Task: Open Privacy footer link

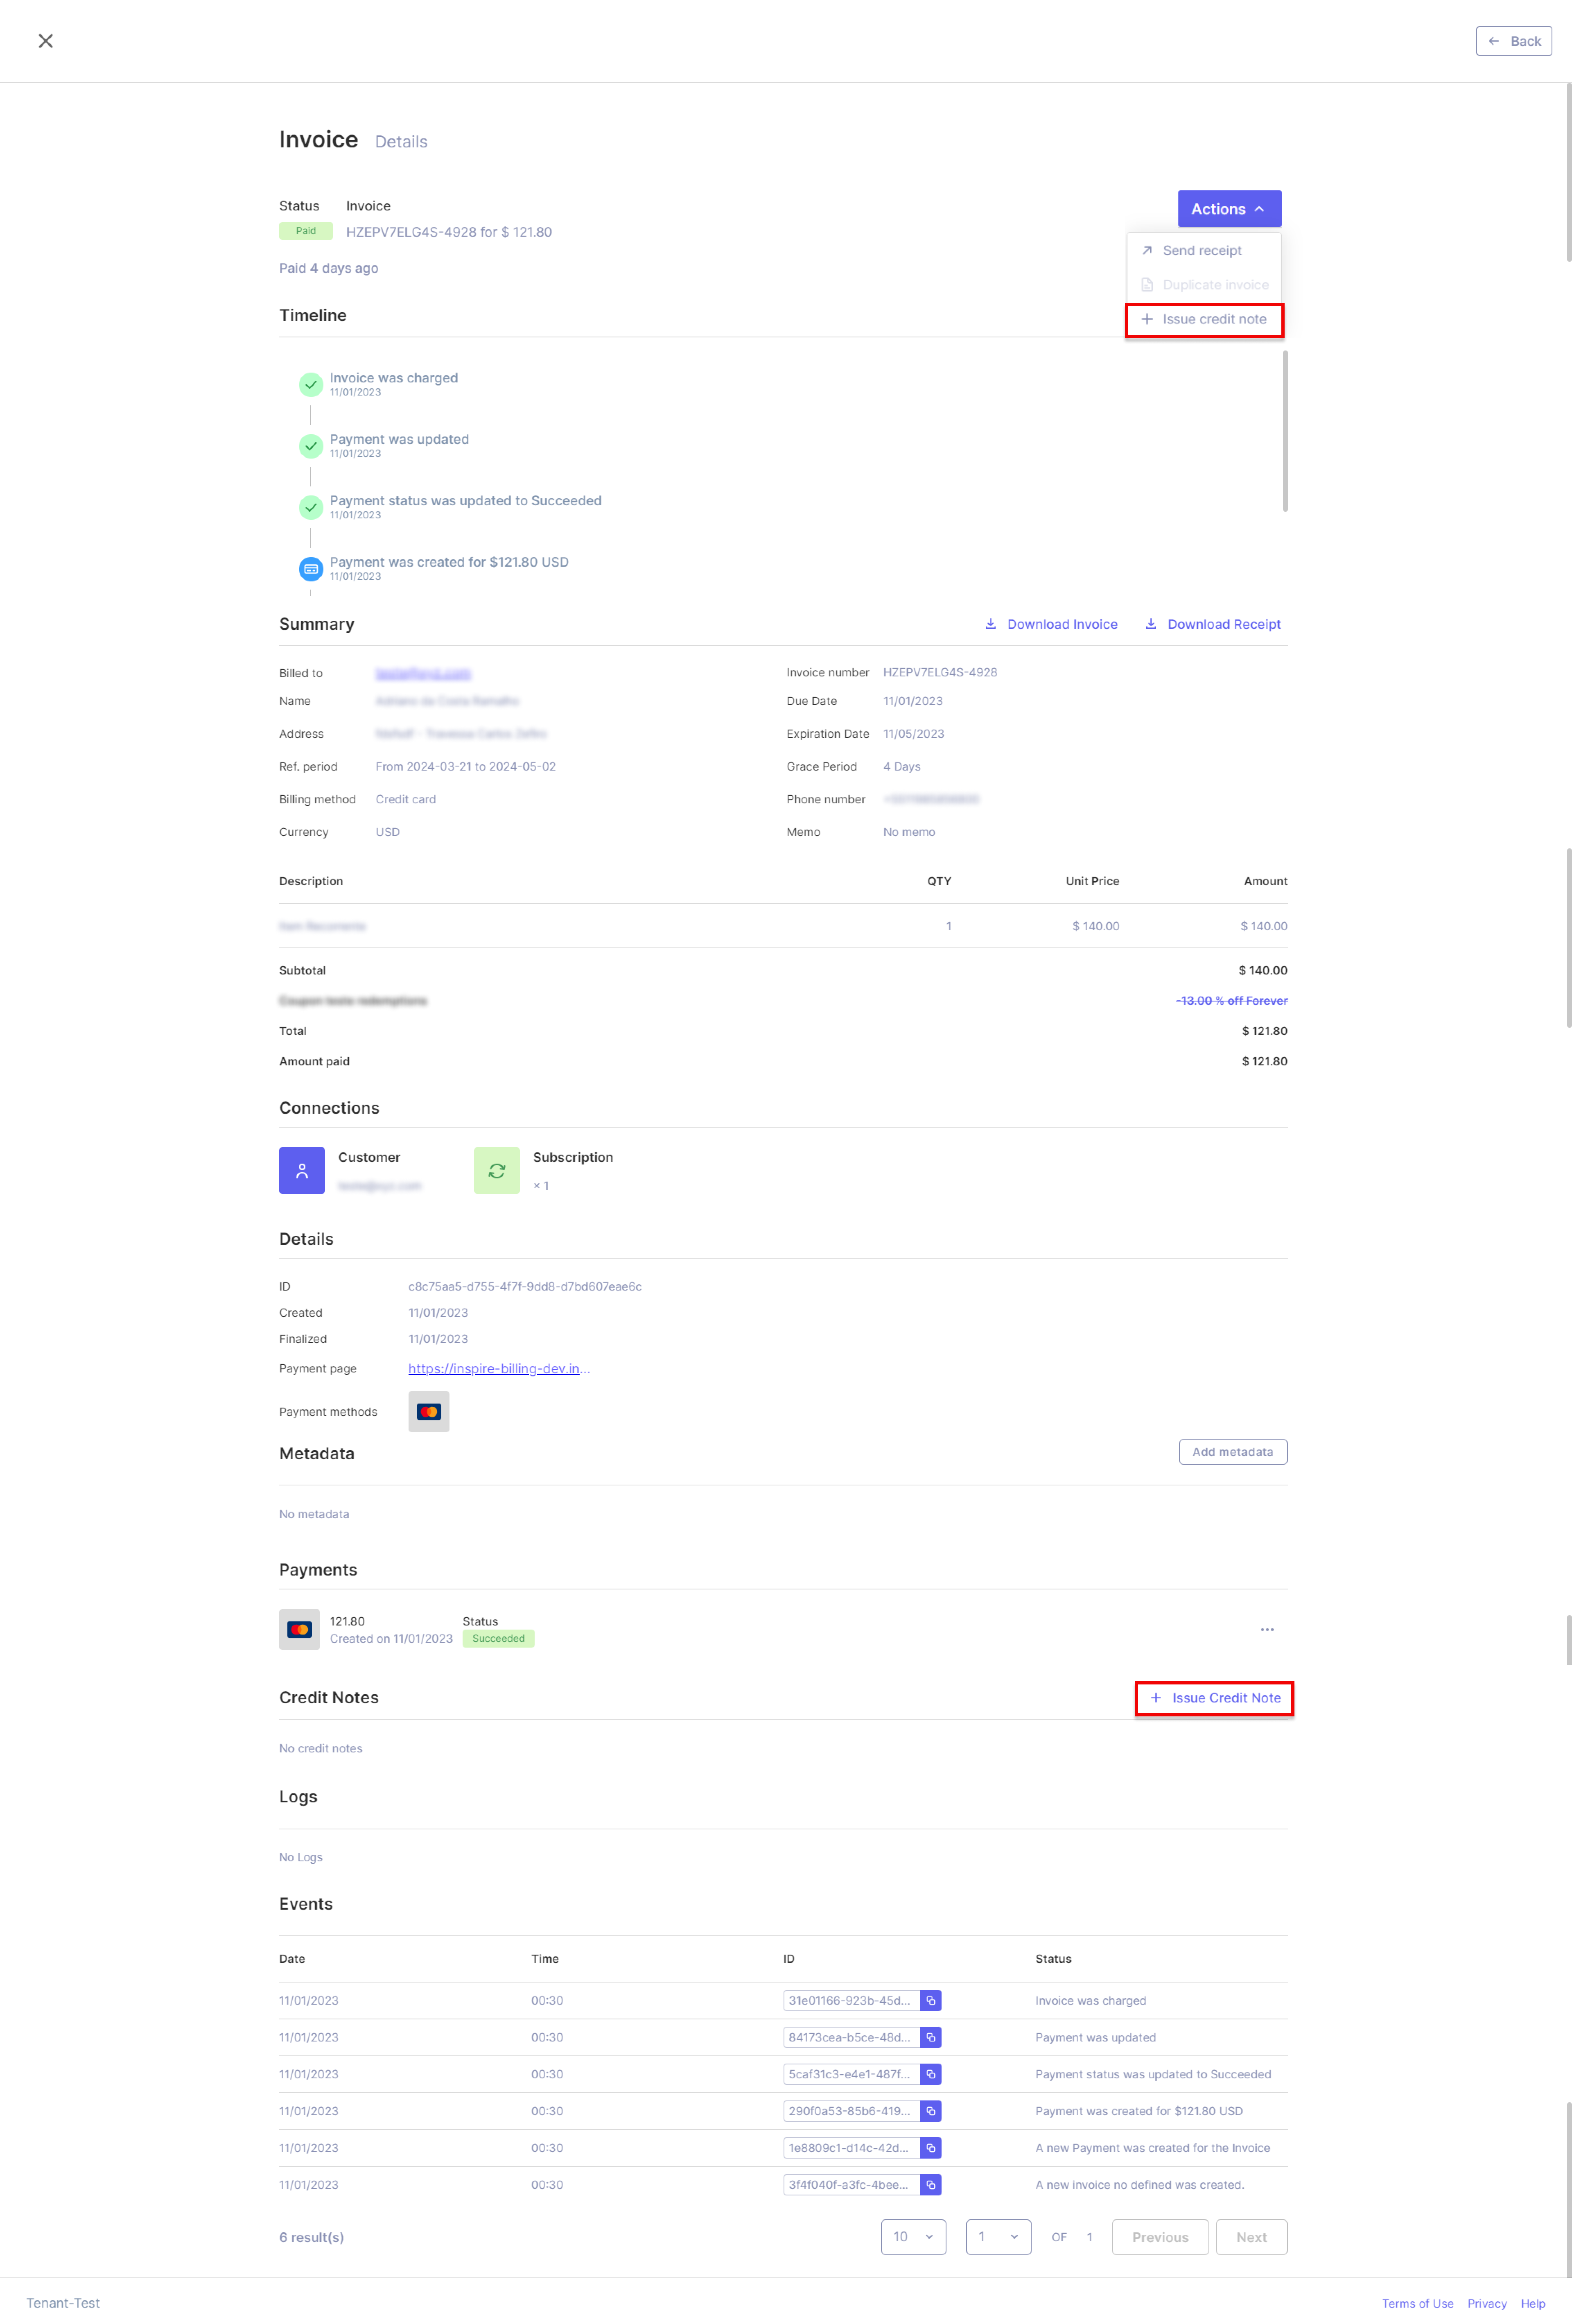Action: pyautogui.click(x=1486, y=2303)
